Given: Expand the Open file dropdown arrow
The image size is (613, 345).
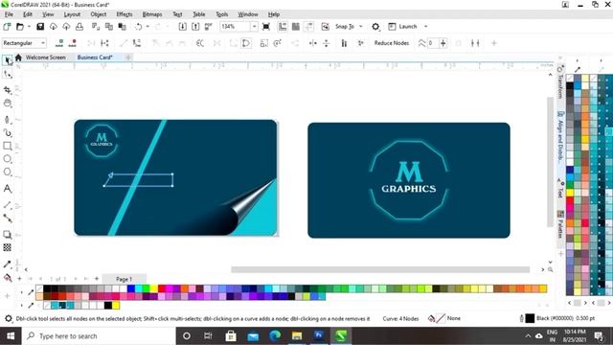Looking at the screenshot, I should pos(29,27).
